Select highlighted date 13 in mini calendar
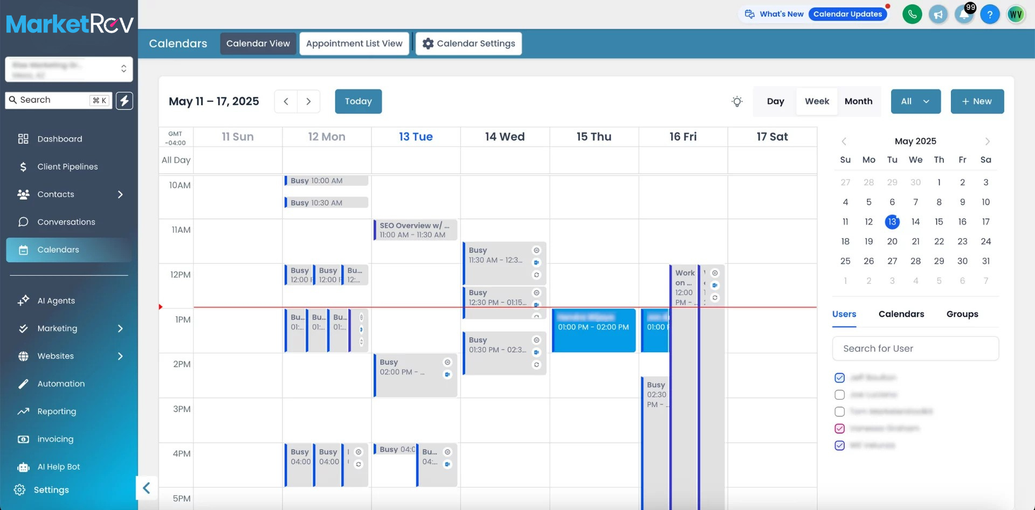The image size is (1035, 510). click(892, 222)
